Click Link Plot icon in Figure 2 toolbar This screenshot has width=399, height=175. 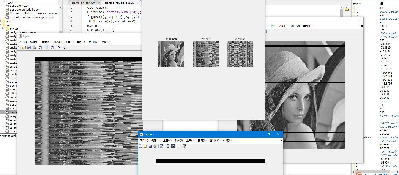click(x=161, y=146)
